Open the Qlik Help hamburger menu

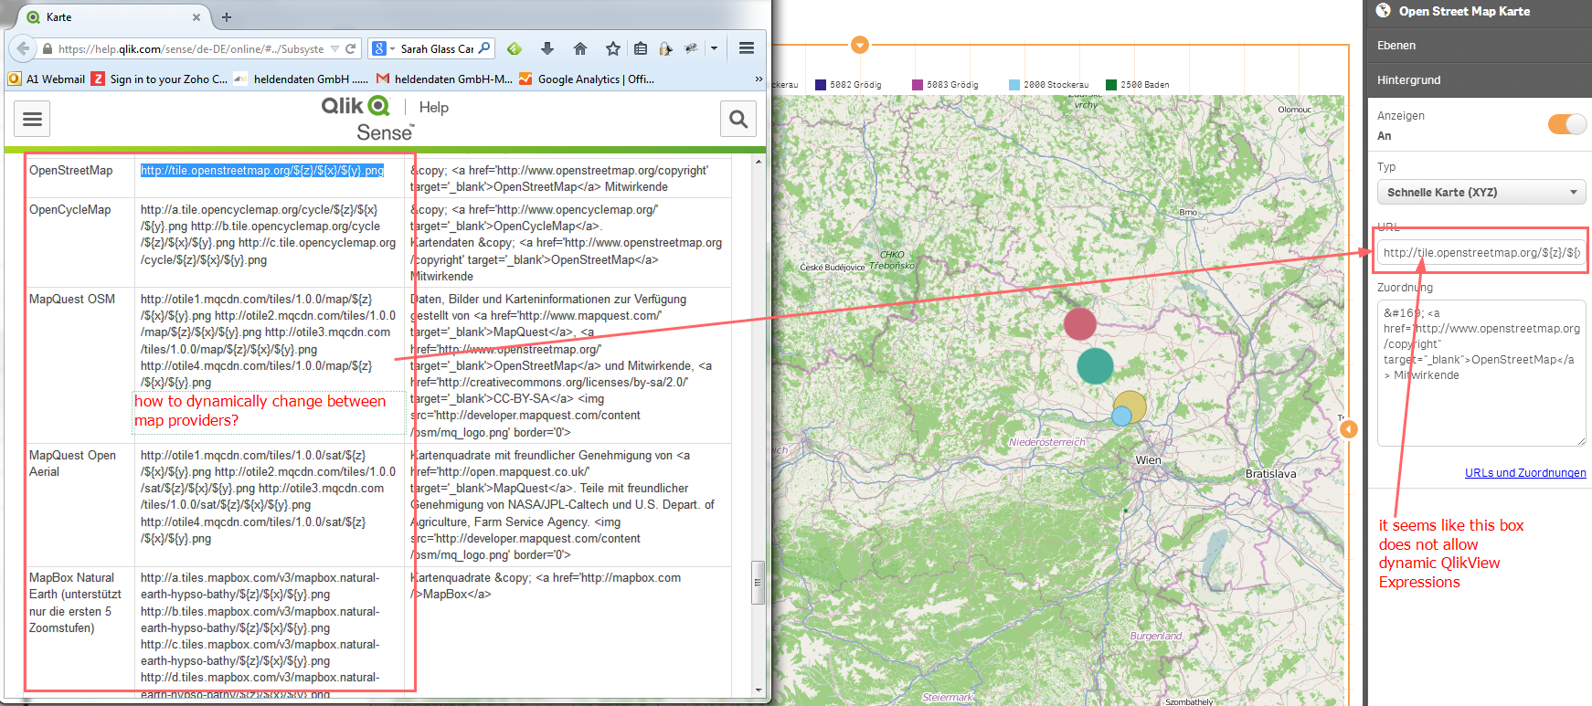[33, 119]
